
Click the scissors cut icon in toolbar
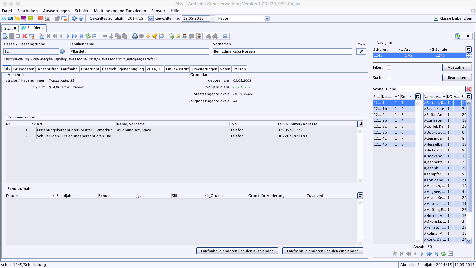(111, 36)
